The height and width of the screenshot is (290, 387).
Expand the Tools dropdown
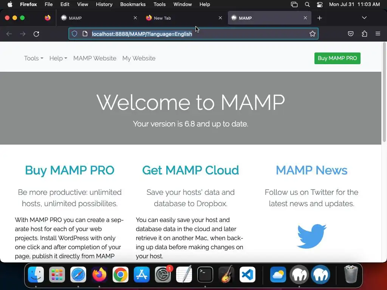(34, 59)
